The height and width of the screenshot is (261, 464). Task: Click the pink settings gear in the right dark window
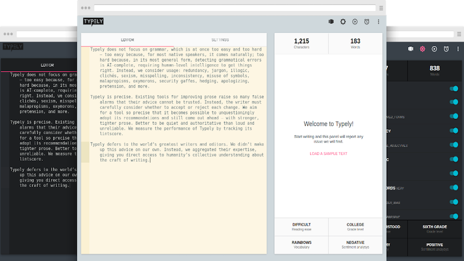point(423,49)
